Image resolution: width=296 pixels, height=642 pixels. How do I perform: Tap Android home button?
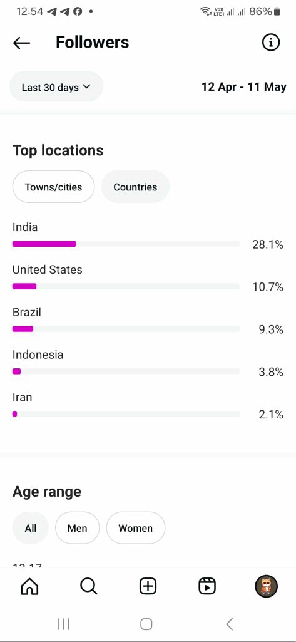coord(146,624)
